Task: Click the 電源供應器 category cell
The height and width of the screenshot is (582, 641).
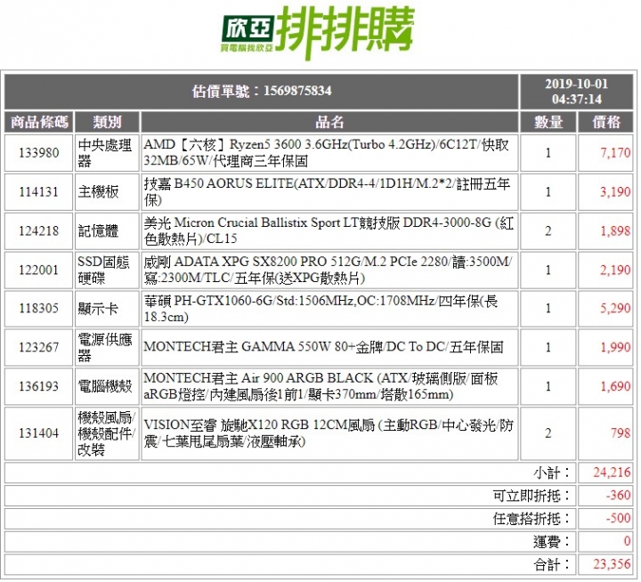Action: 107,347
